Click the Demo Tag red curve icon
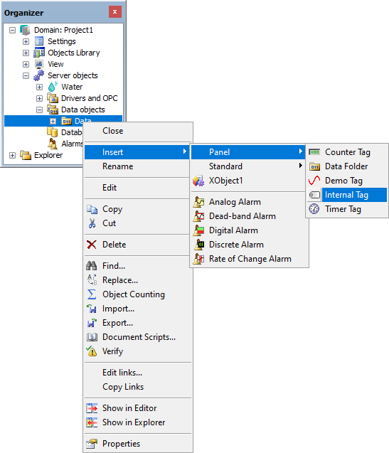Viewport: 389px width, 453px height. click(x=314, y=181)
